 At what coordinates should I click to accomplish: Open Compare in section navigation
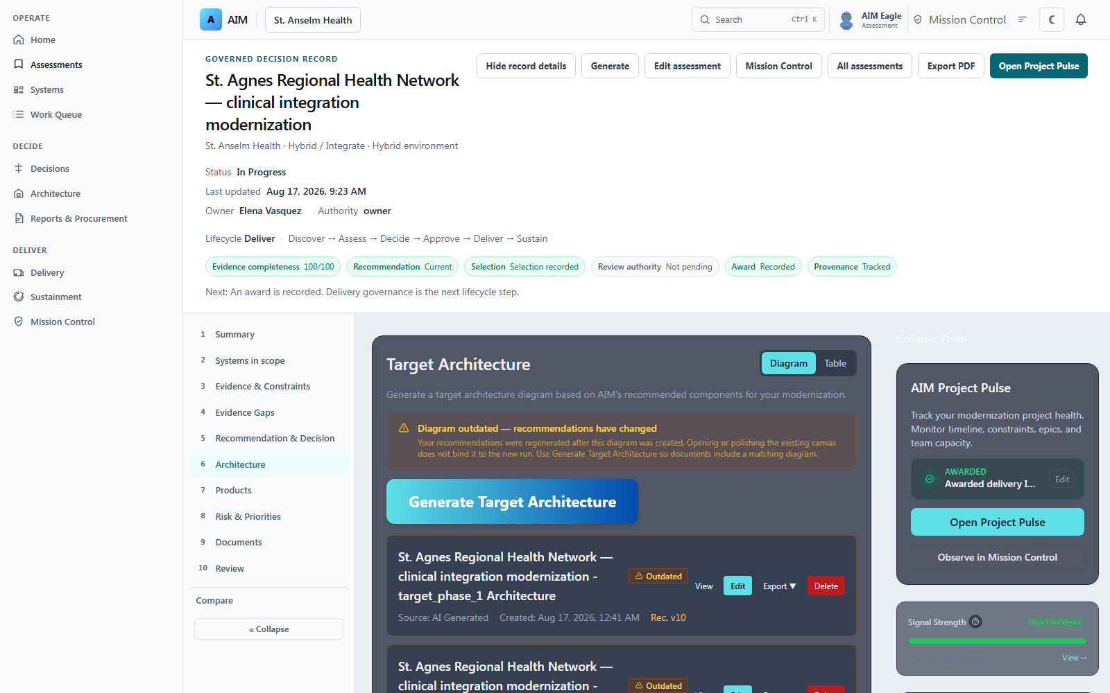click(x=214, y=601)
